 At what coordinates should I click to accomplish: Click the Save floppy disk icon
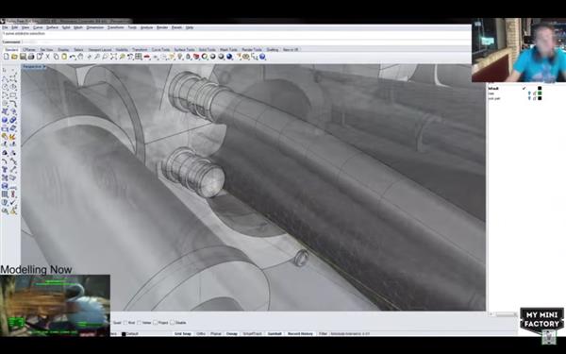coord(23,57)
